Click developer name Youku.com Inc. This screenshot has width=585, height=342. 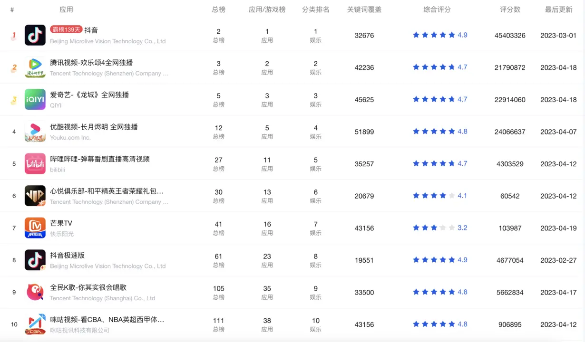coord(70,138)
